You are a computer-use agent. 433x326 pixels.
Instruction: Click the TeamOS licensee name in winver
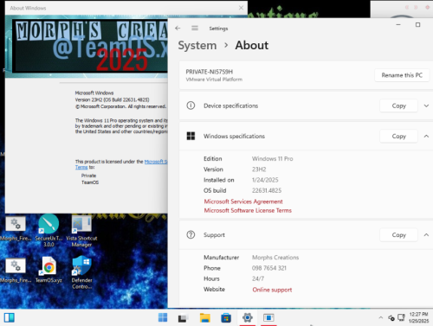point(90,182)
